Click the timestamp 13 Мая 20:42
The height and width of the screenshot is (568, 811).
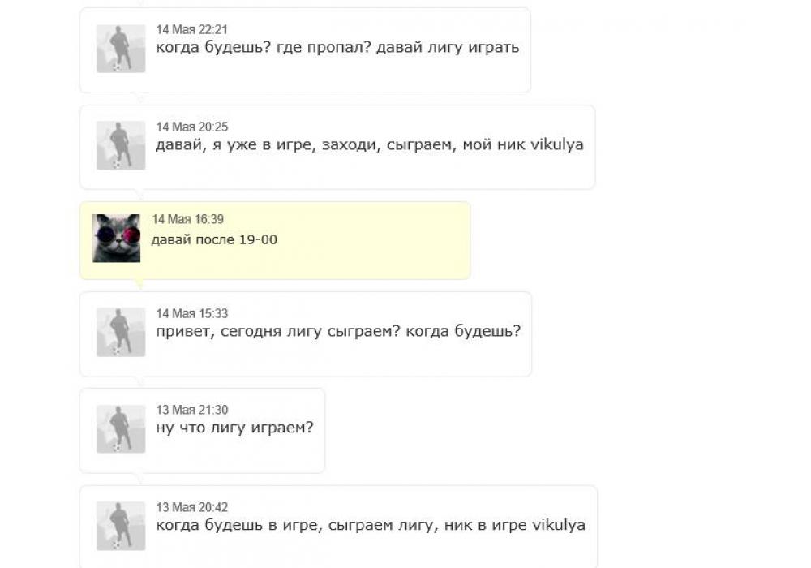(192, 507)
